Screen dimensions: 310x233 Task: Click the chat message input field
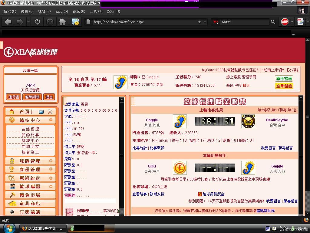click(x=90, y=201)
